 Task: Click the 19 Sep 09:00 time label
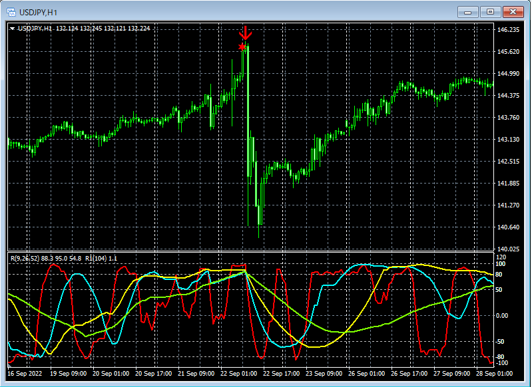(68, 374)
